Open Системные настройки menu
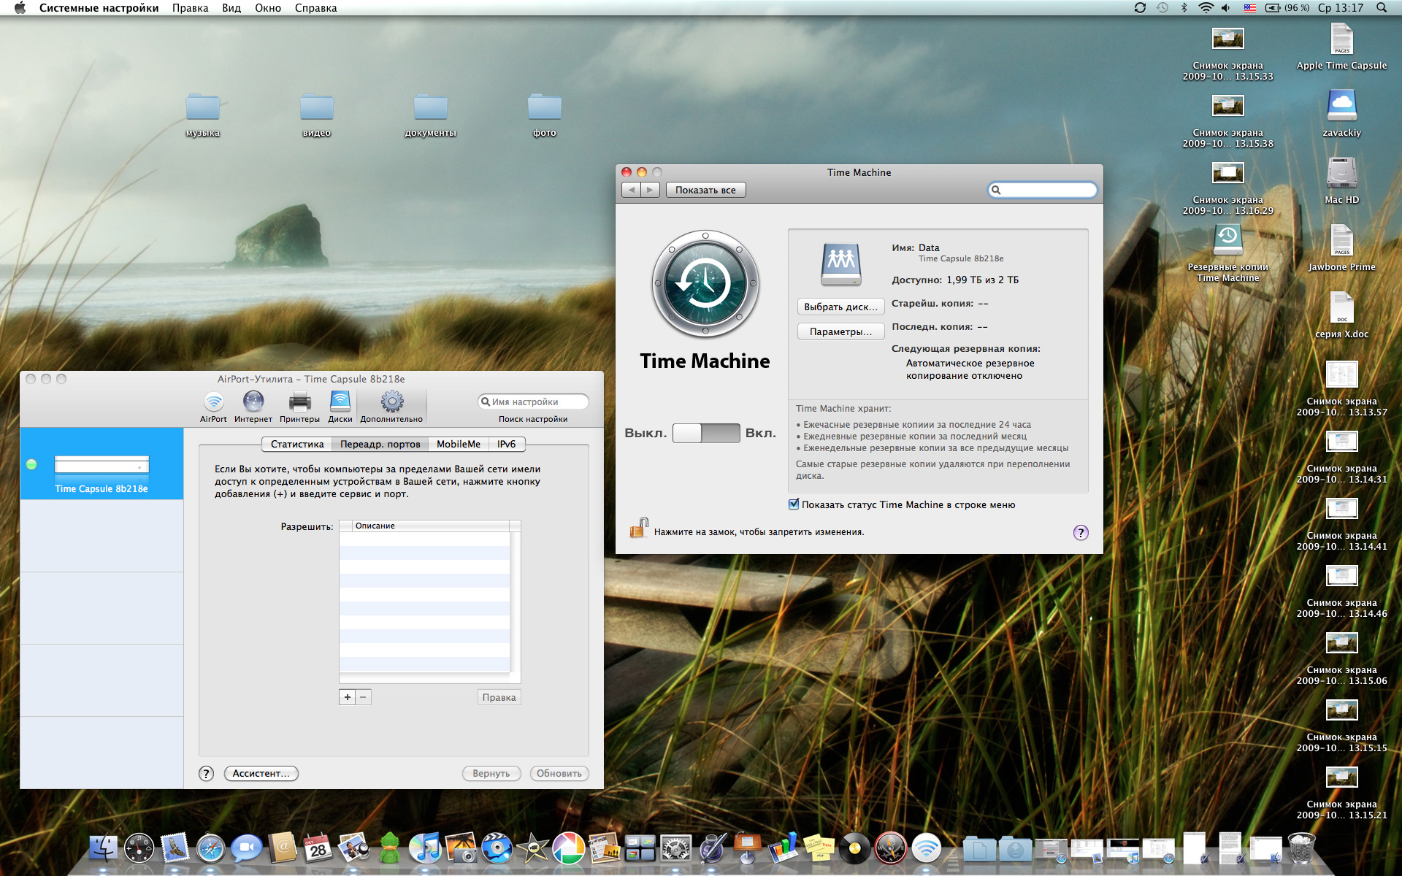The width and height of the screenshot is (1402, 876). [x=99, y=8]
